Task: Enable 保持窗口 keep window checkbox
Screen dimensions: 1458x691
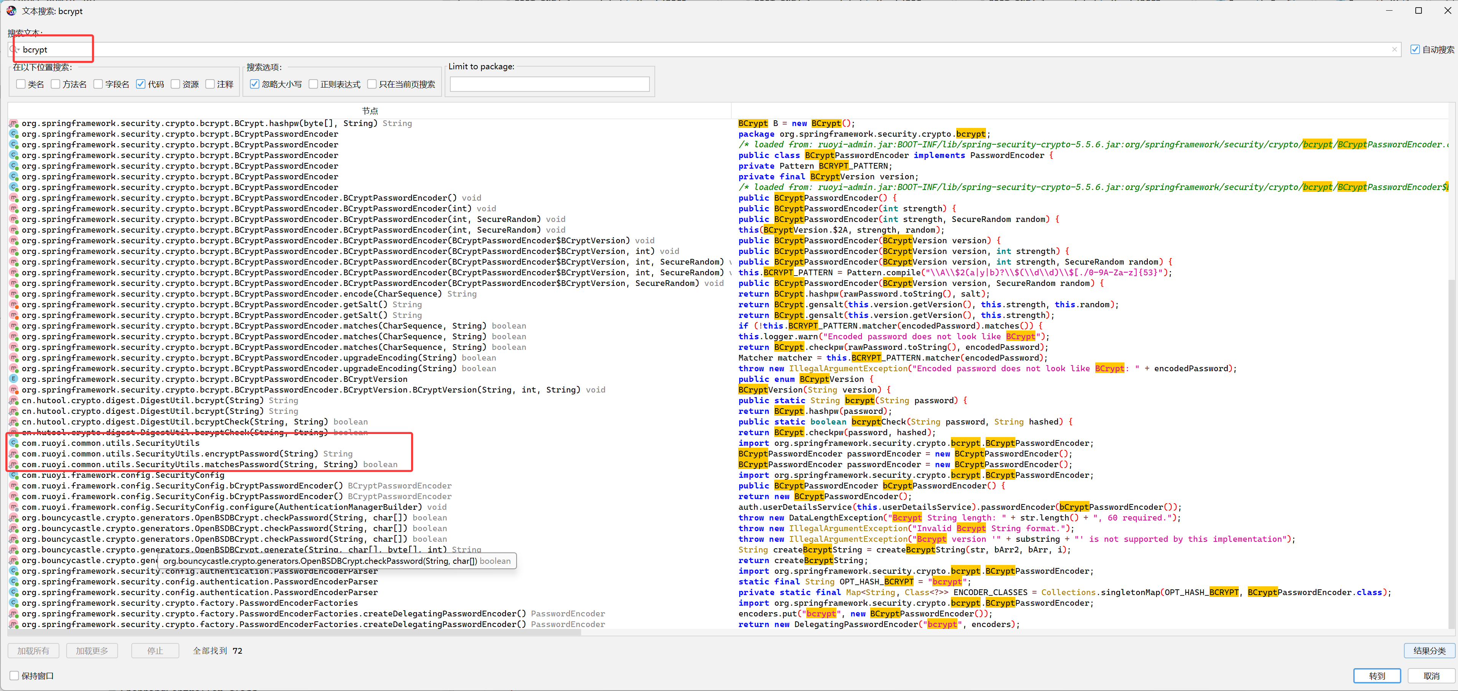Action: pyautogui.click(x=15, y=676)
